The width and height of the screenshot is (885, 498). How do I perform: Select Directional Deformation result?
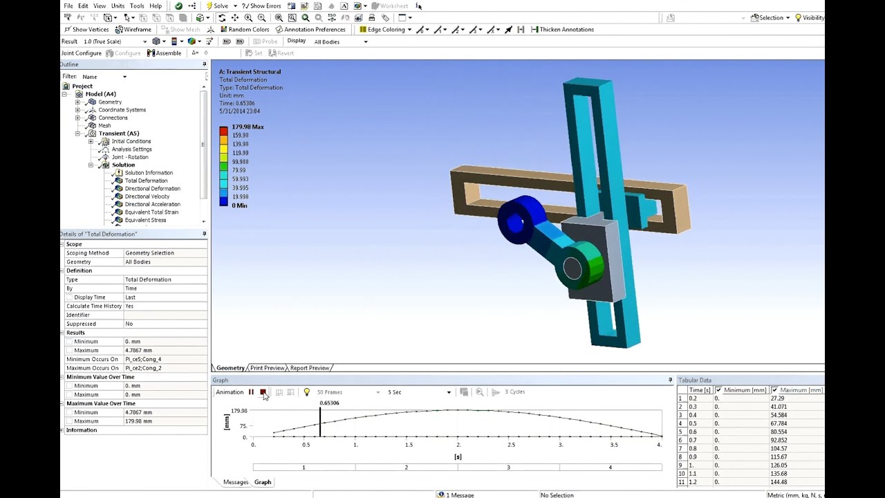tap(152, 189)
